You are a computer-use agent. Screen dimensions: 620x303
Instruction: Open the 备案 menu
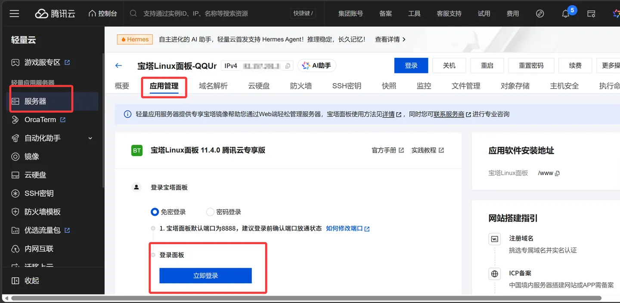pos(385,14)
